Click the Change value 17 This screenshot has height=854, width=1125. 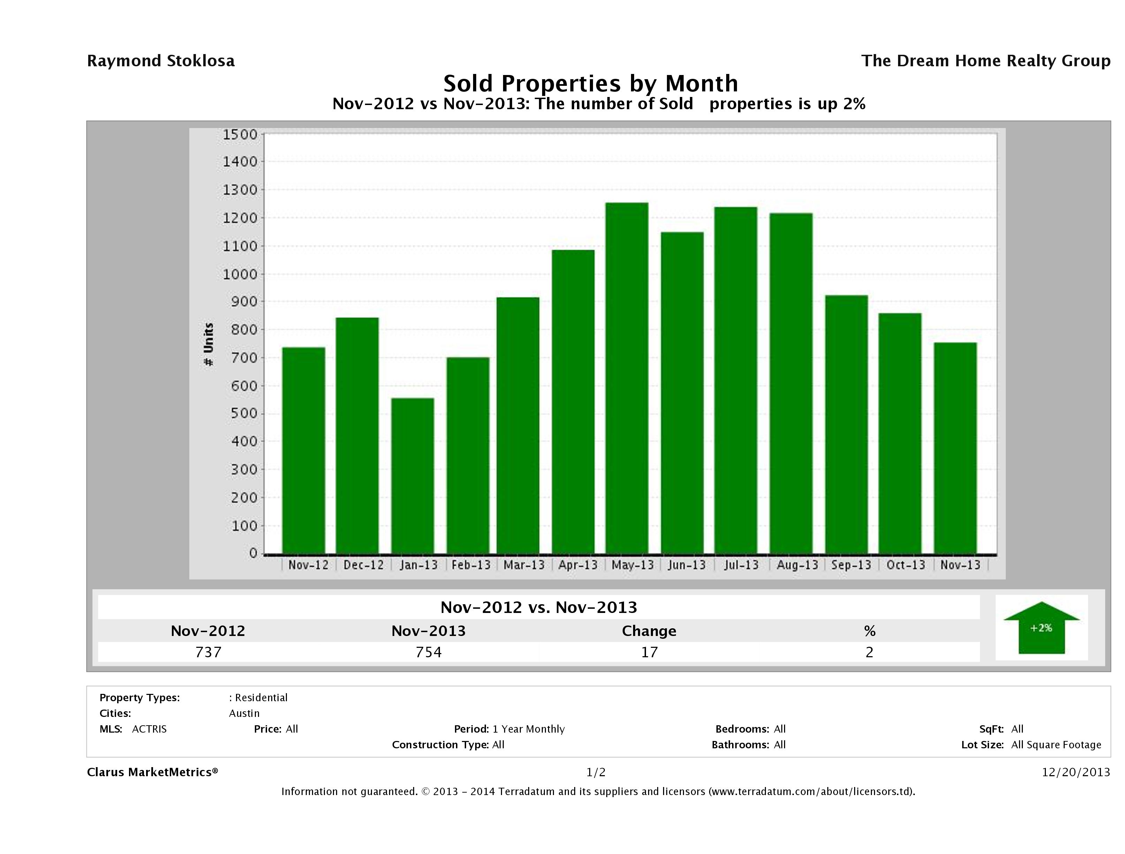point(649,652)
